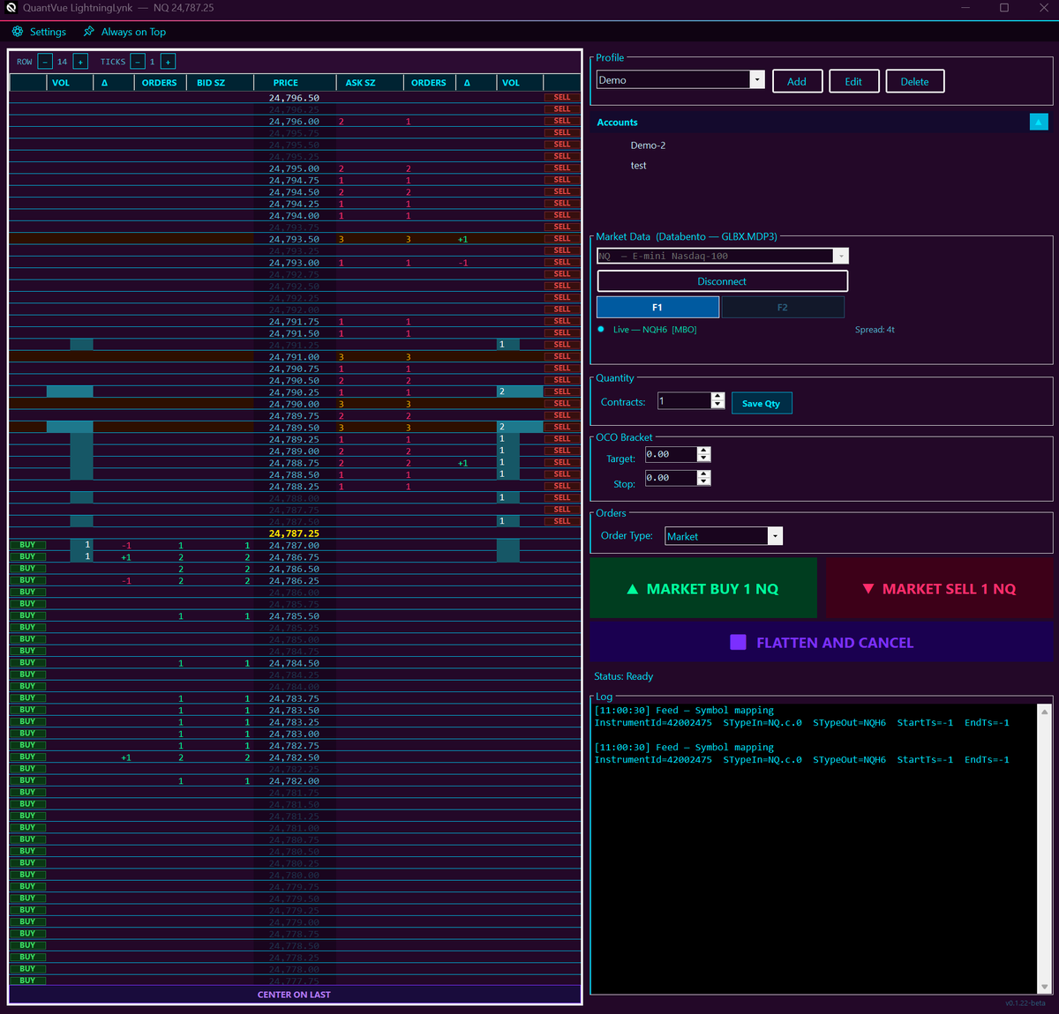Increase TICKS with the plus button
Viewport: 1059px width, 1014px height.
pyautogui.click(x=168, y=62)
